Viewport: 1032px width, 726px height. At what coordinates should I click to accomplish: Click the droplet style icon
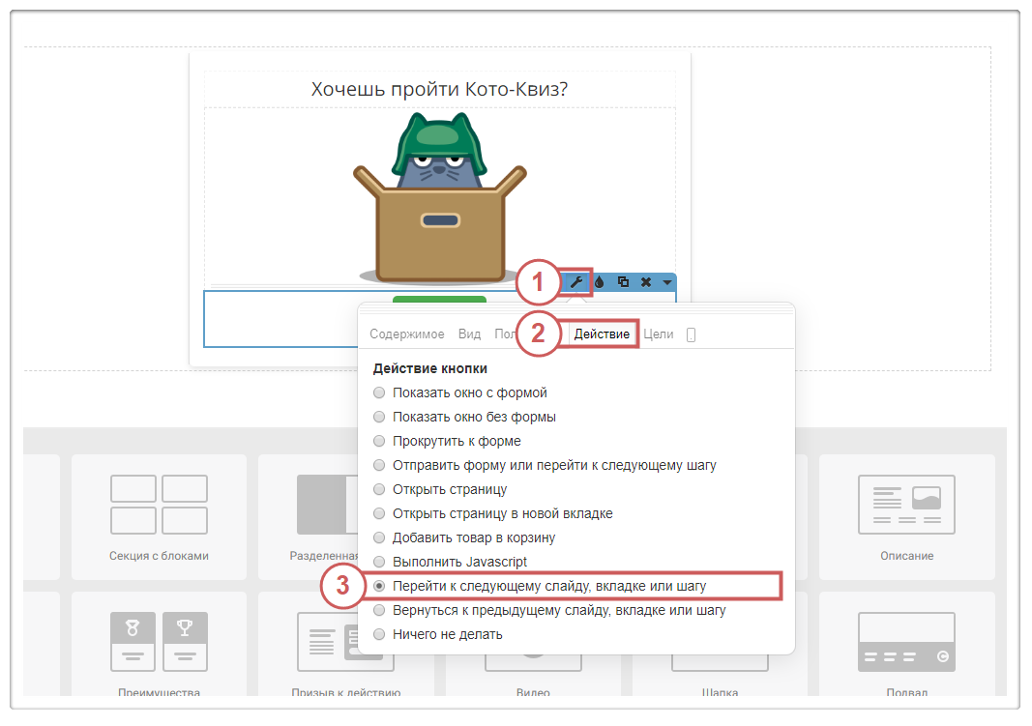(x=599, y=282)
